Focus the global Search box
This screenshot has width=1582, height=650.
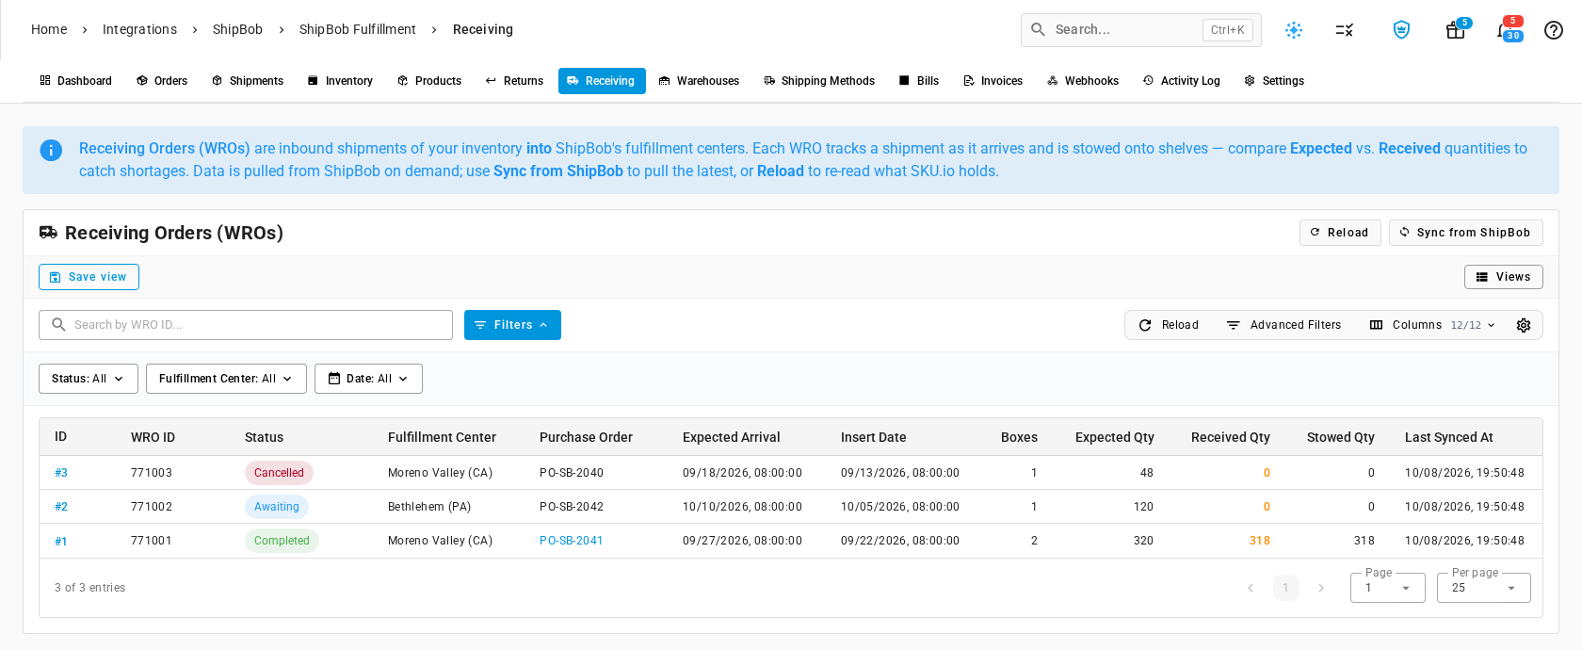point(1141,30)
